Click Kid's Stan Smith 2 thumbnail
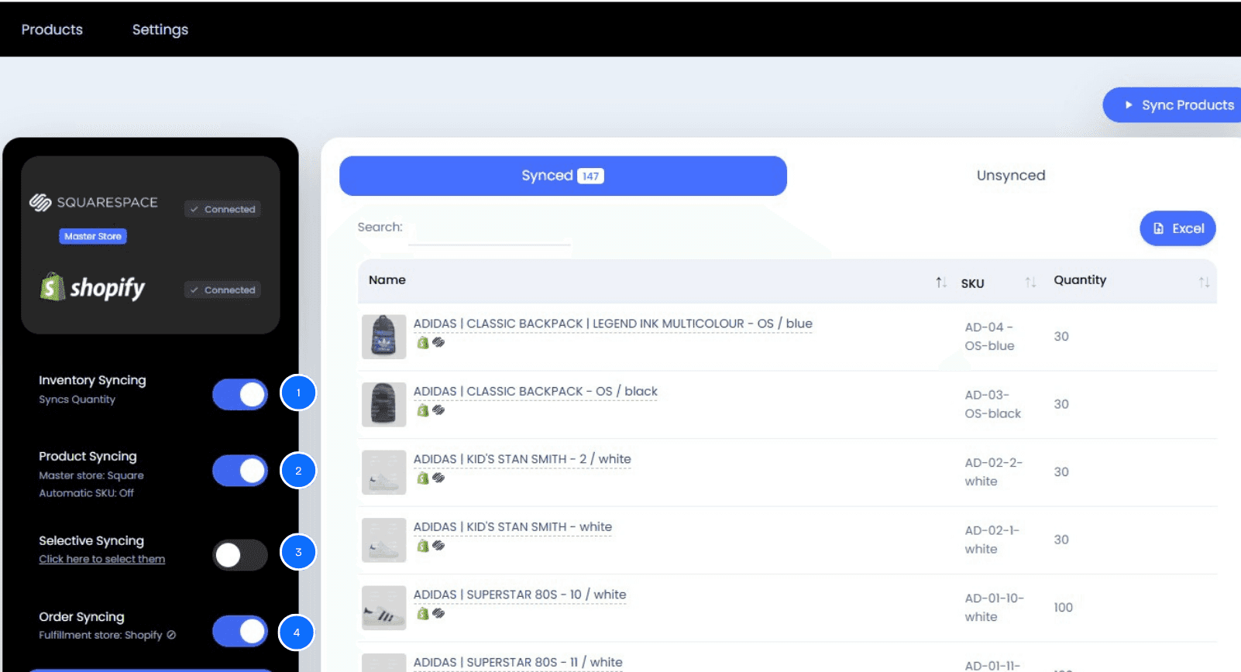 point(383,471)
